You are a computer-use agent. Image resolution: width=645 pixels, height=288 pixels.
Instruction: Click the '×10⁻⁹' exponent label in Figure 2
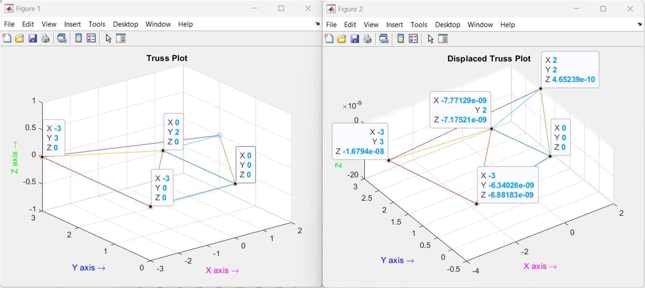(352, 105)
